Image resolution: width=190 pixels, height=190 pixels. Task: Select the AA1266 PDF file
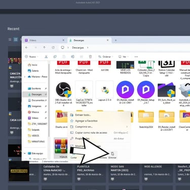[x=105, y=66]
